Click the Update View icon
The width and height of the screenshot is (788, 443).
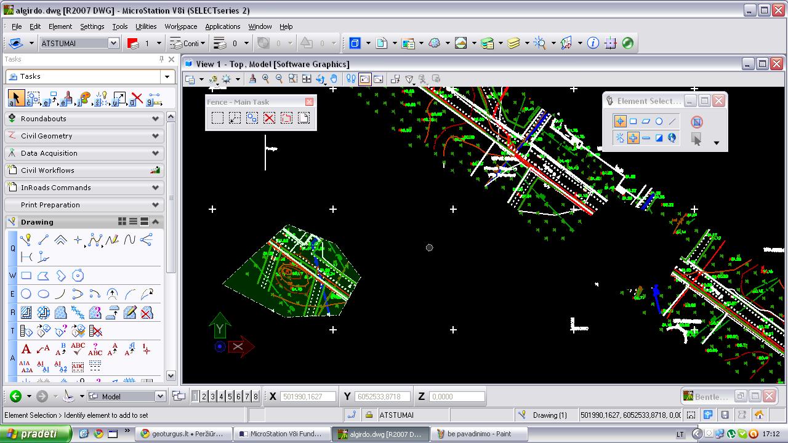coord(252,79)
